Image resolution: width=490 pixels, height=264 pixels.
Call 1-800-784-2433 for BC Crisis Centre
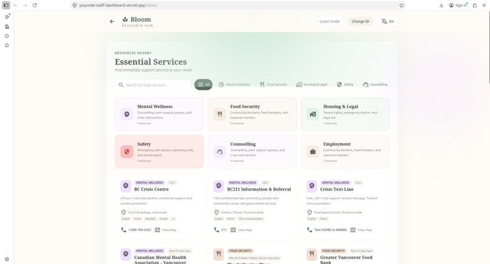tap(136, 230)
